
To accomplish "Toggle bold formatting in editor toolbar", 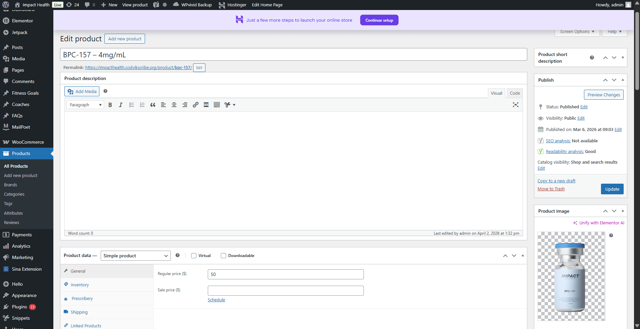I will click(110, 105).
